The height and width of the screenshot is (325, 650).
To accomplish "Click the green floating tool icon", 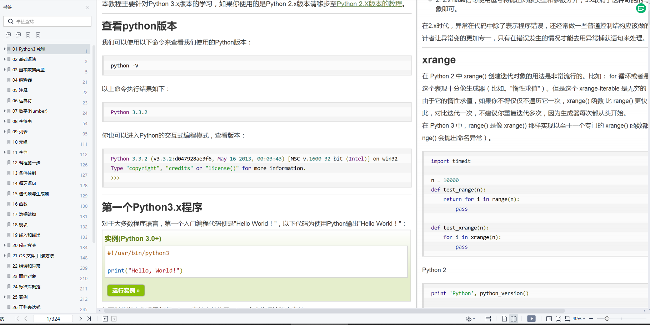I will (x=641, y=8).
